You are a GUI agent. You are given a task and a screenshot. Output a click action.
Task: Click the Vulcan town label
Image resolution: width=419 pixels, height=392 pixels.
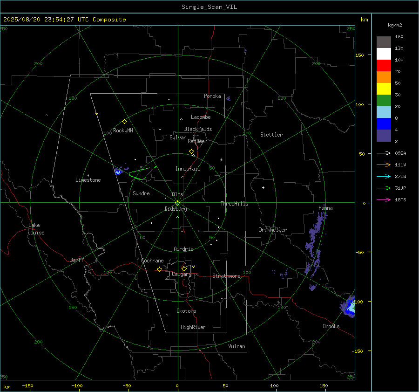237,346
